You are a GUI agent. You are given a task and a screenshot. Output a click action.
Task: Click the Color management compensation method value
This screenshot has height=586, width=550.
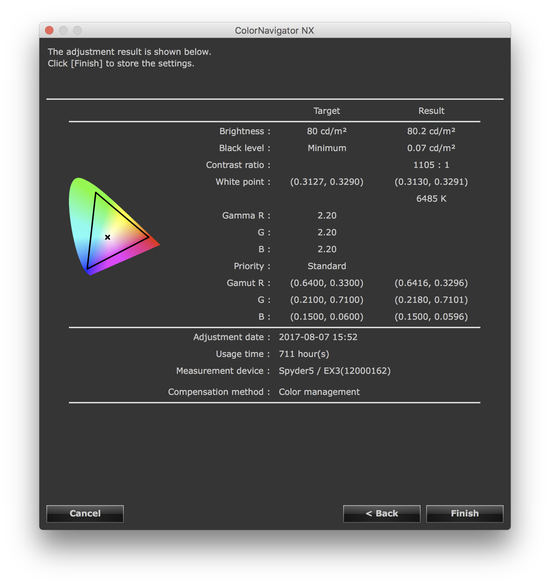coord(319,392)
